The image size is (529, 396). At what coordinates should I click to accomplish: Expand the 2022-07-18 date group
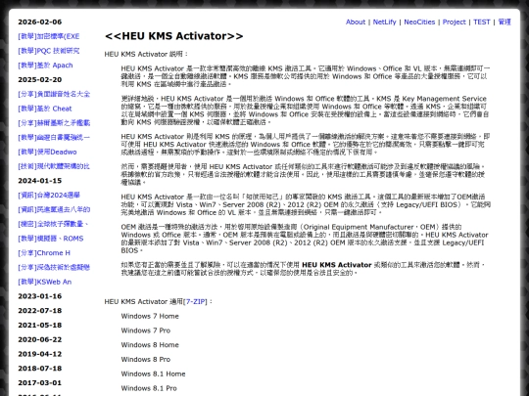(40, 311)
